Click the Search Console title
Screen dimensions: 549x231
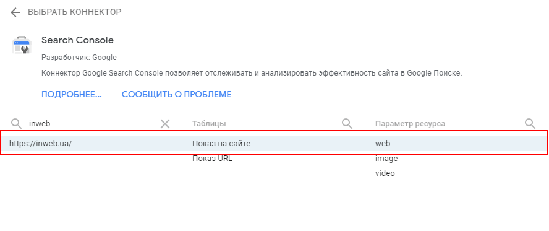pos(77,40)
